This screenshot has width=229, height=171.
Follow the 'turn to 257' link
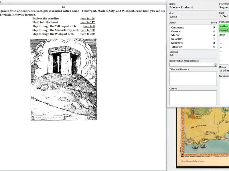pyautogui.click(x=88, y=23)
